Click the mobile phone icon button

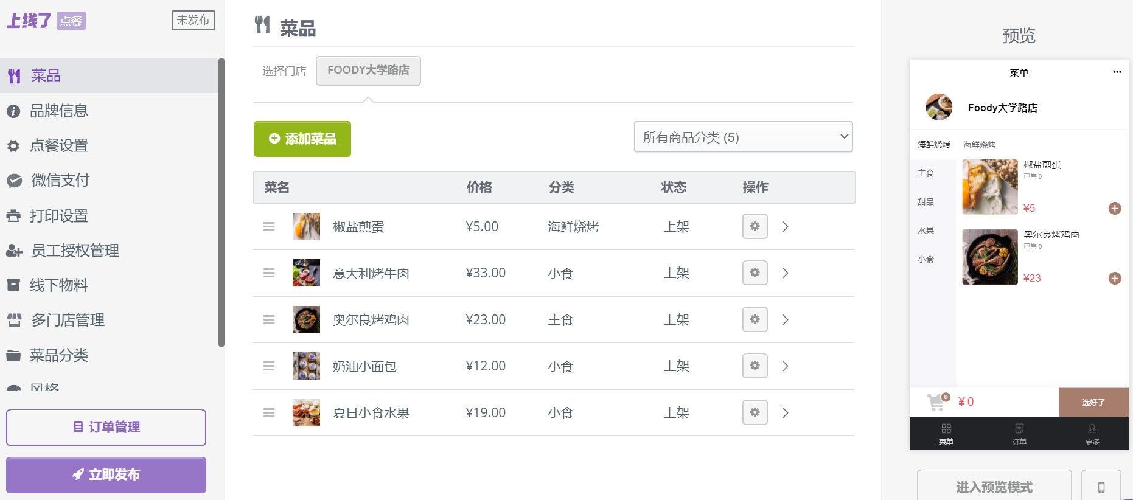[1101, 487]
